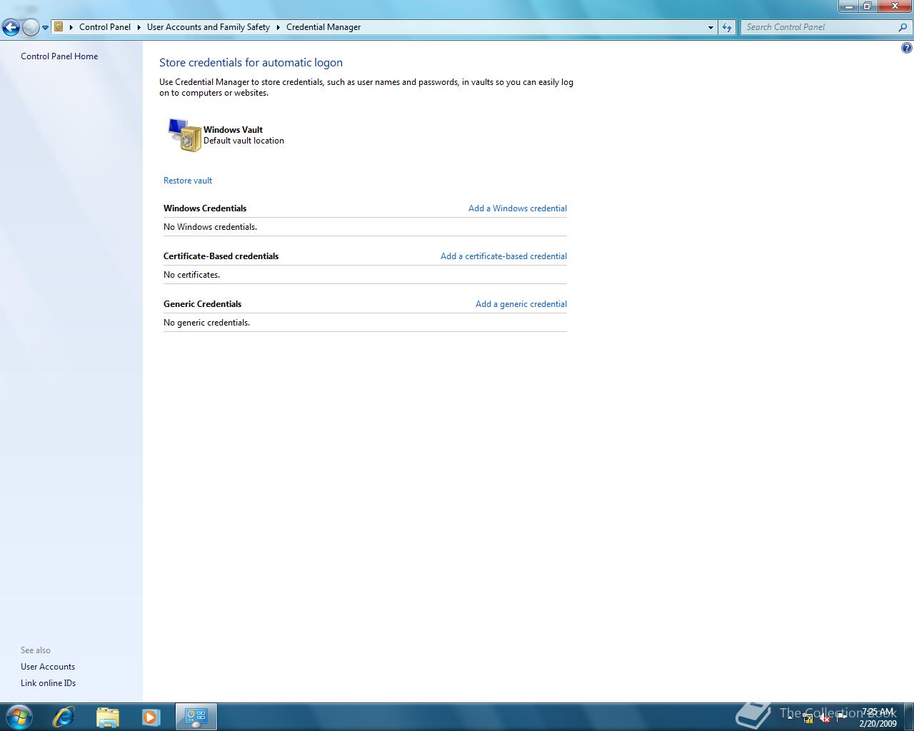914x731 pixels.
Task: Click 'Default vault location' text
Action: point(243,141)
